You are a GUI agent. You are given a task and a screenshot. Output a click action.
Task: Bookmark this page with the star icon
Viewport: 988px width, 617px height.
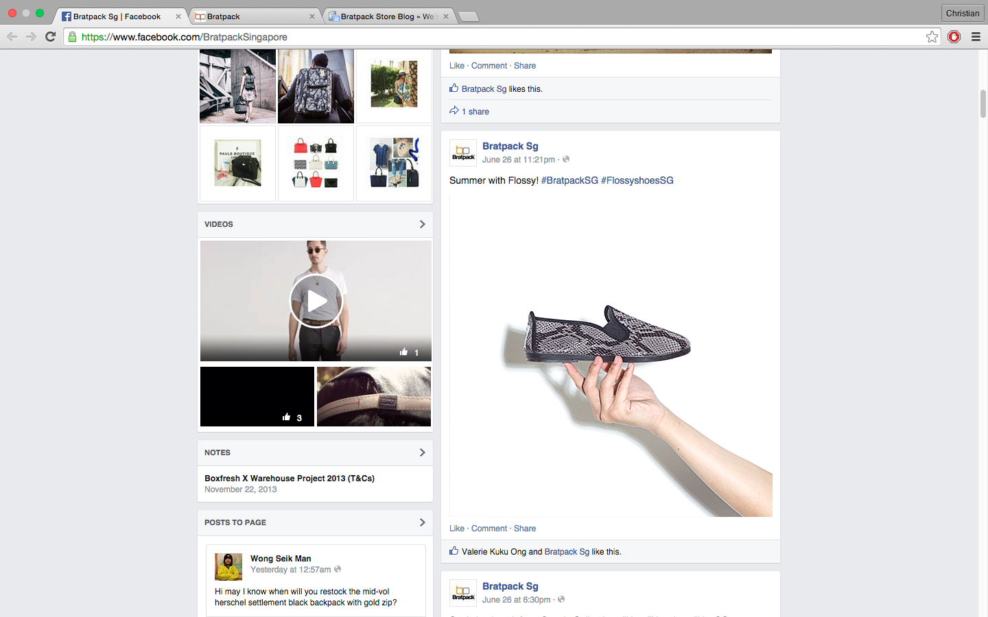click(x=932, y=37)
